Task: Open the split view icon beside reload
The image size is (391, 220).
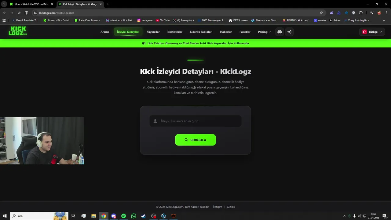Action: (26, 13)
